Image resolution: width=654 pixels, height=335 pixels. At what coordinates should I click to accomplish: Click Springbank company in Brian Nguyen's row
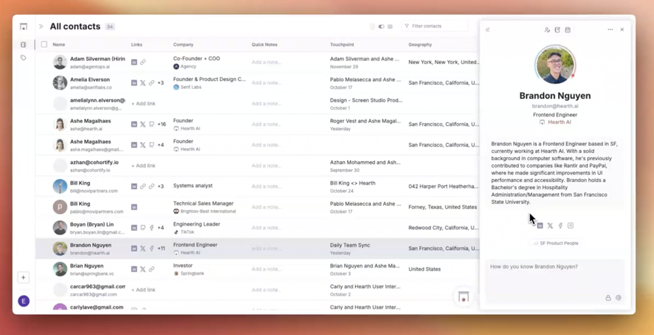[x=189, y=273]
